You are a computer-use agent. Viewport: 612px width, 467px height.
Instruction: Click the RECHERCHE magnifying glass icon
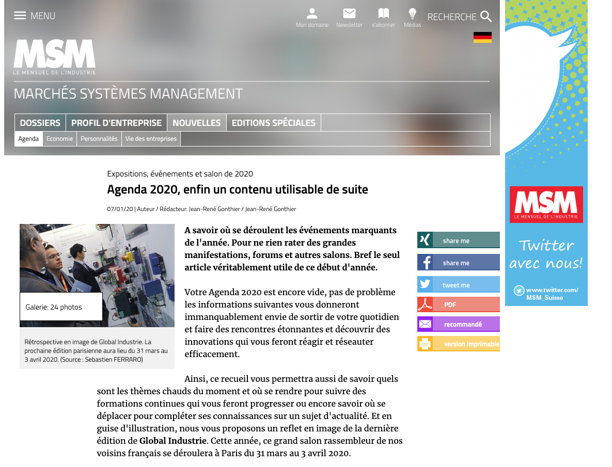(485, 17)
